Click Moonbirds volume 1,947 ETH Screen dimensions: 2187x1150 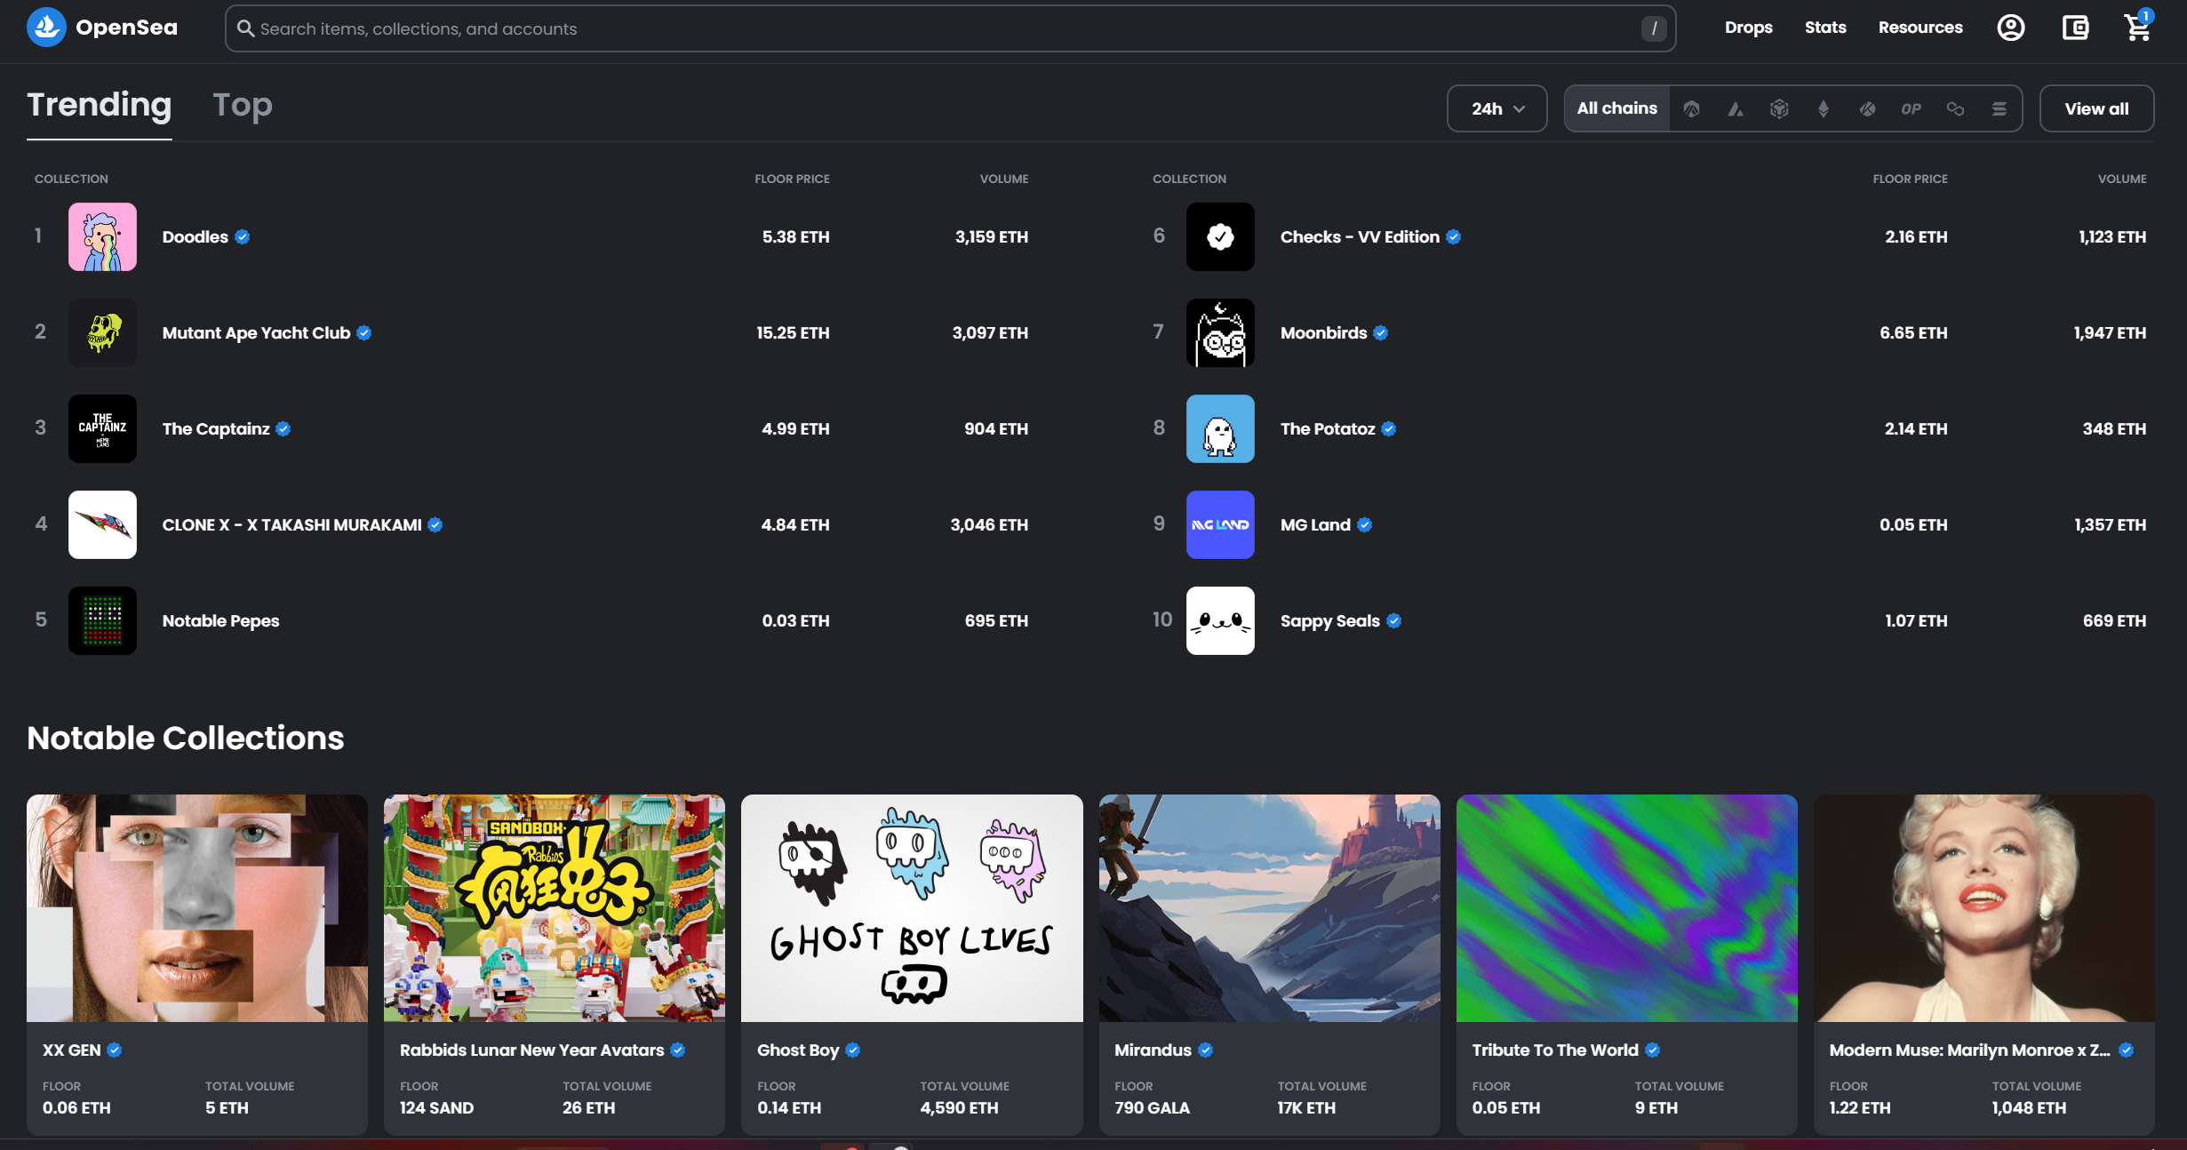coord(2110,333)
